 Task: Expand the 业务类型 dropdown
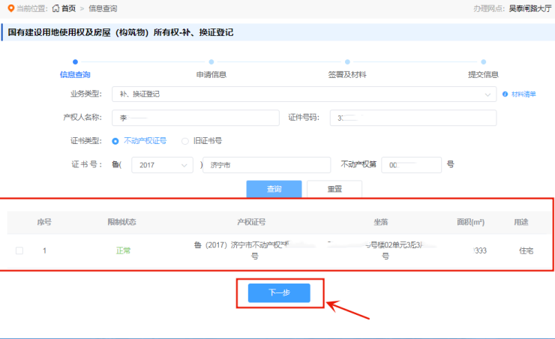tap(487, 94)
